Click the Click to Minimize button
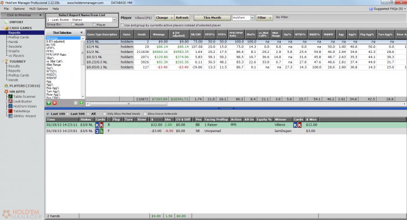407x220 pixels. (x=22, y=15)
